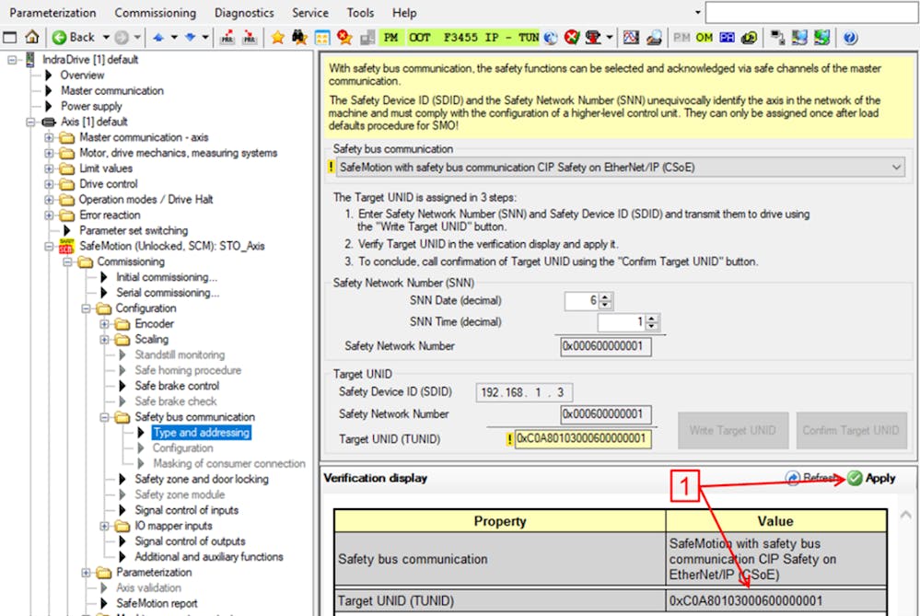Click the binoculars search icon
This screenshot has width=920, height=616.
pos(300,38)
